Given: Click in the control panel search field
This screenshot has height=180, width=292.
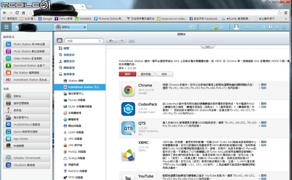Looking at the screenshot, I should tap(84, 41).
